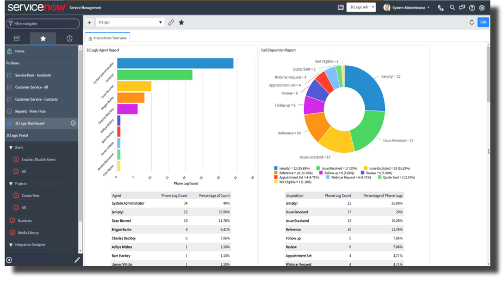Toggle Issue Escalated legend yellow swatch

pos(365,168)
